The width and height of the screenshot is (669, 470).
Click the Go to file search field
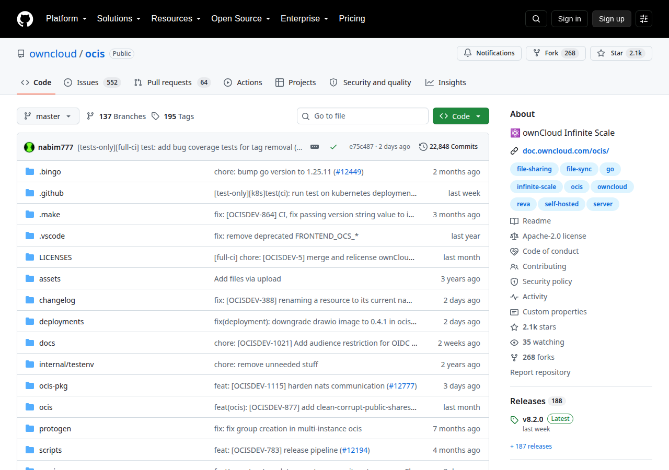tap(363, 116)
